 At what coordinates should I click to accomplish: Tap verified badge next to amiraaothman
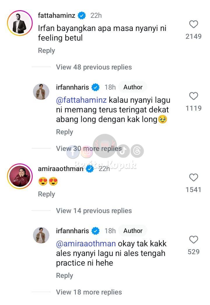pos(90,169)
